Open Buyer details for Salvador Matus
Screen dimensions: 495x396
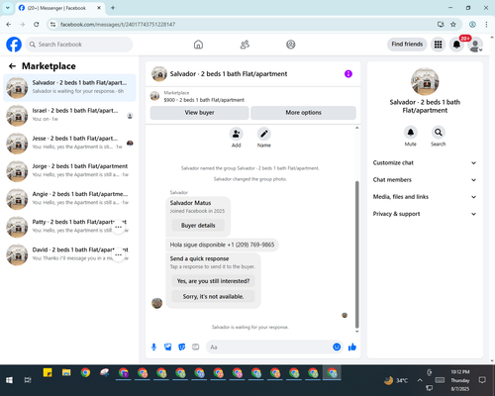click(198, 226)
